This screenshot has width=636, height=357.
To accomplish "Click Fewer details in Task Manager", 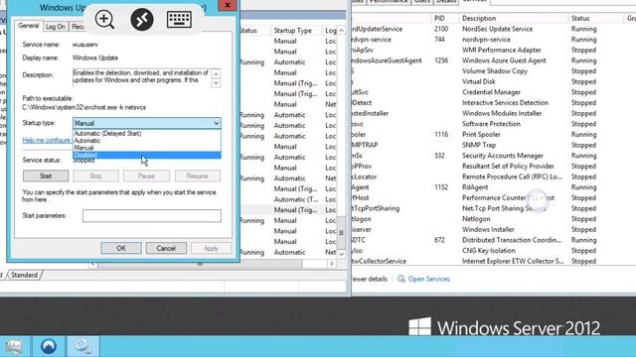I will point(370,279).
